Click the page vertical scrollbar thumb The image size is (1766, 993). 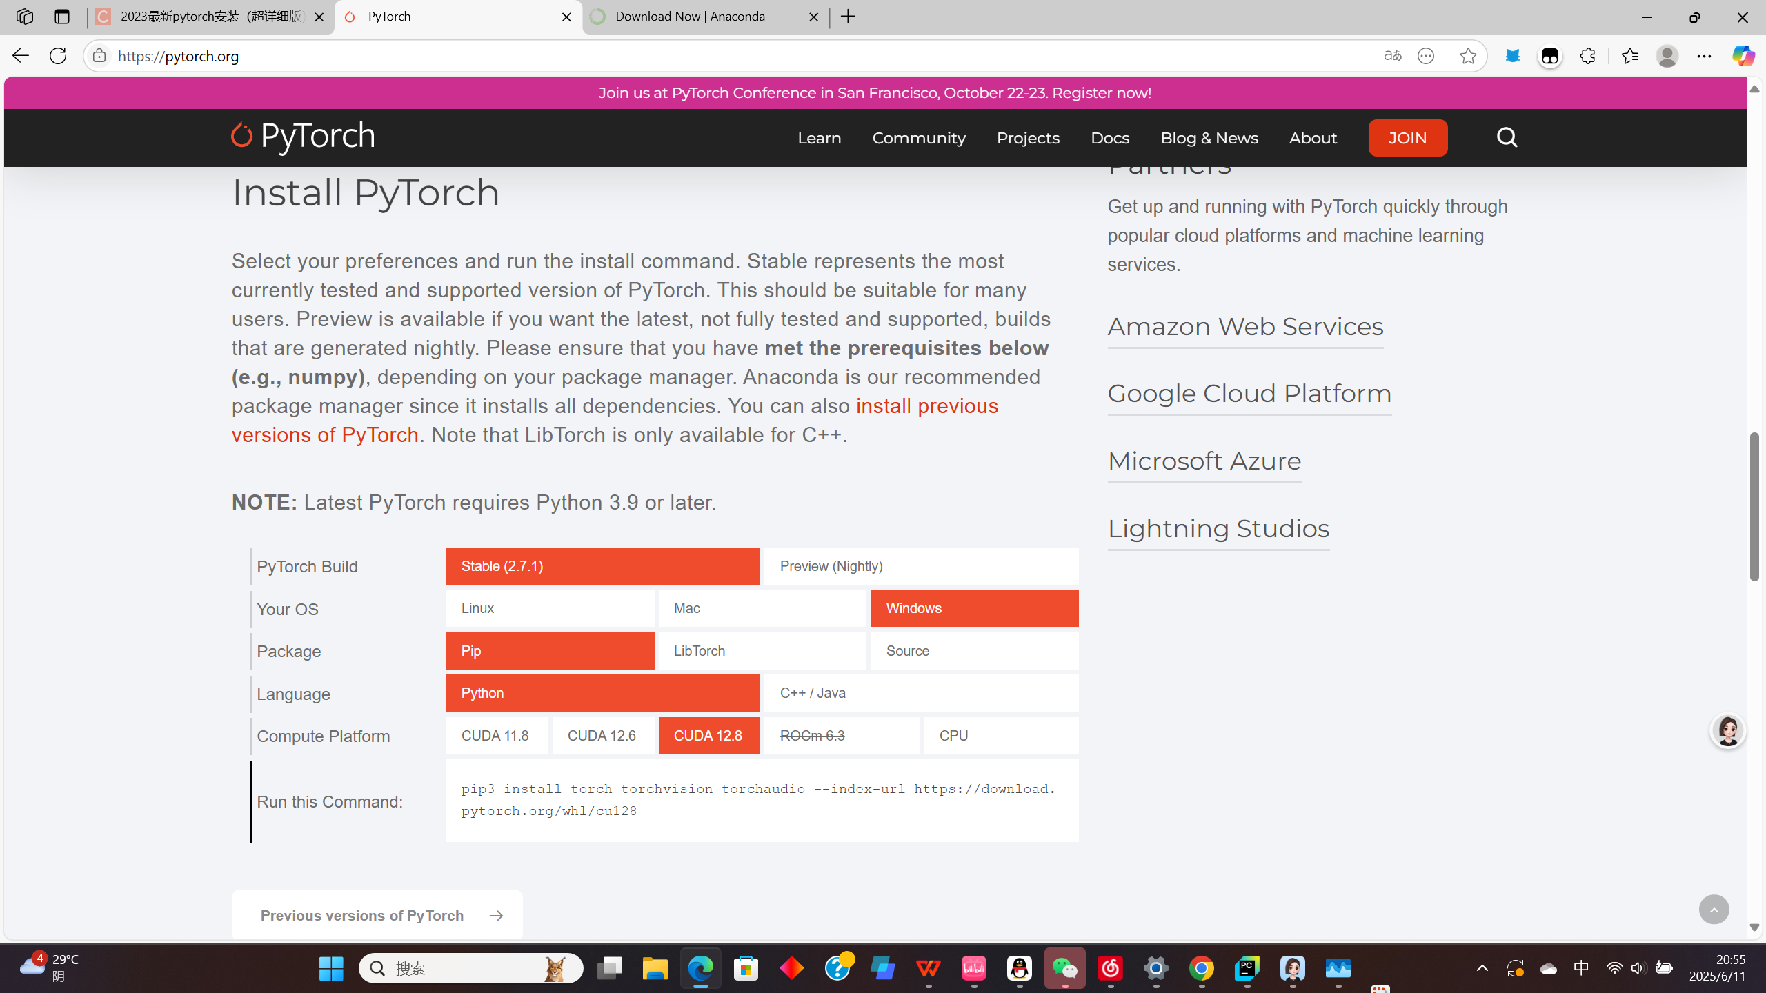[1754, 507]
